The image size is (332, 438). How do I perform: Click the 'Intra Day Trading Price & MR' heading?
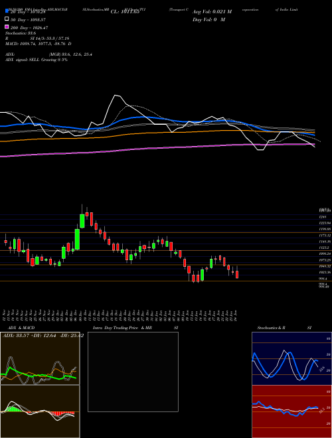tap(122, 328)
